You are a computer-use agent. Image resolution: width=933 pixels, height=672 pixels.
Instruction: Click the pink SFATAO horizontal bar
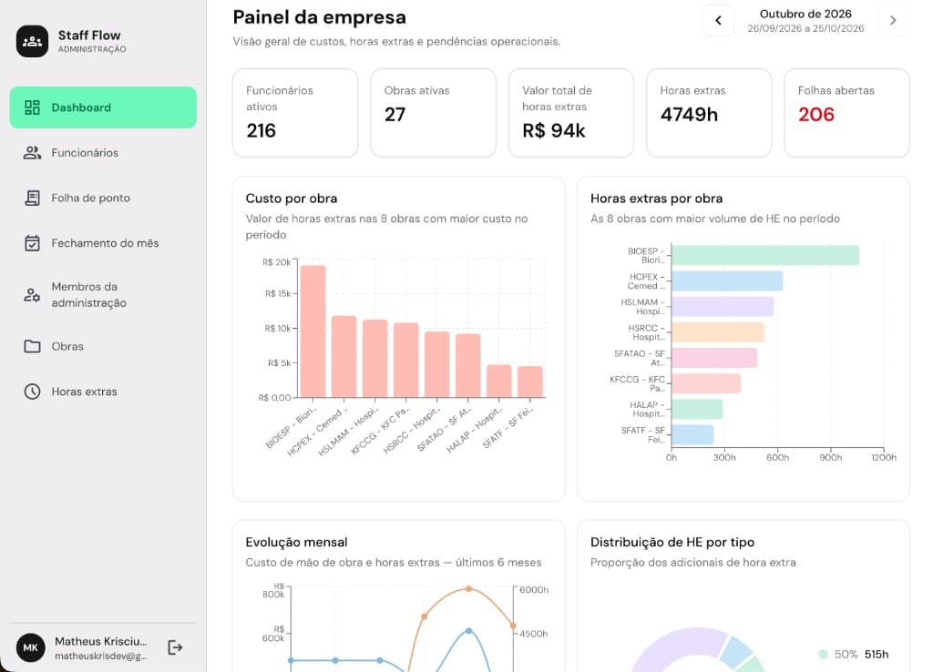[714, 358]
